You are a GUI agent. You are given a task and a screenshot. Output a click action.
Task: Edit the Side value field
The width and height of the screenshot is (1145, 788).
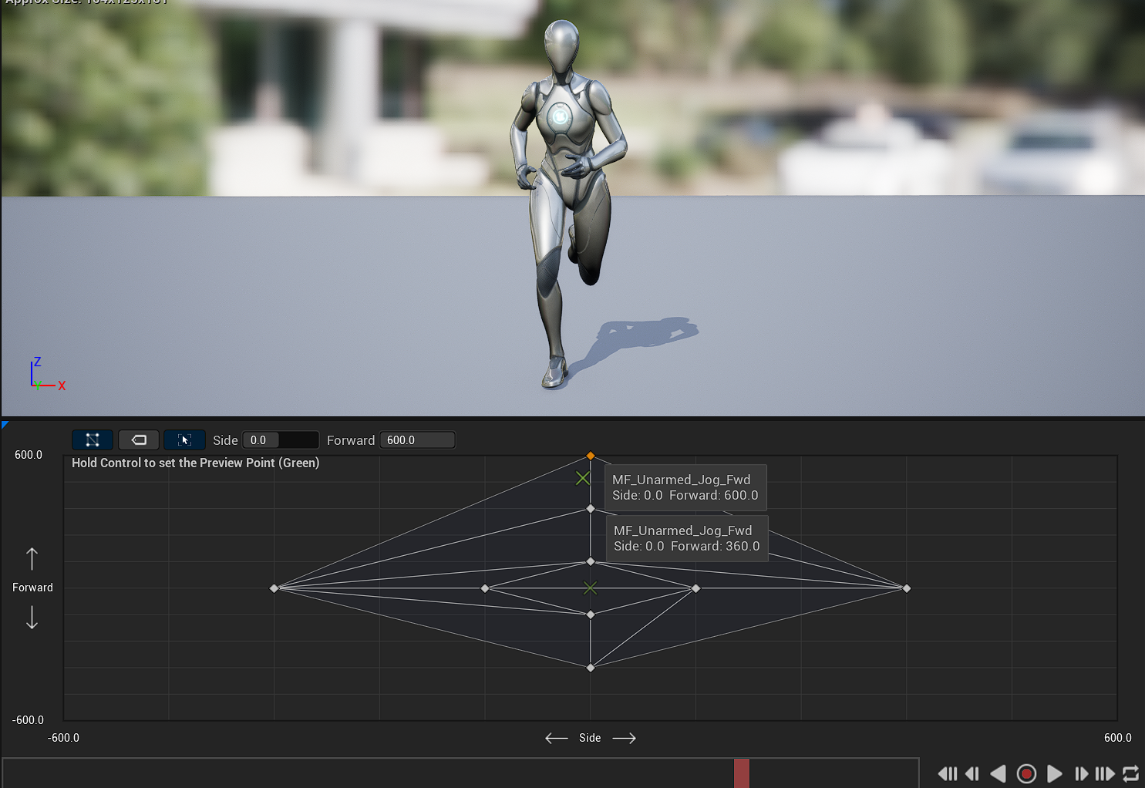281,440
